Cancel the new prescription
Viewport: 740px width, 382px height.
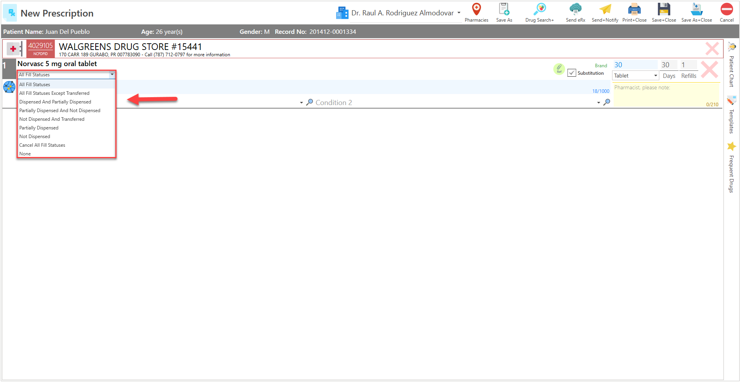click(x=727, y=13)
